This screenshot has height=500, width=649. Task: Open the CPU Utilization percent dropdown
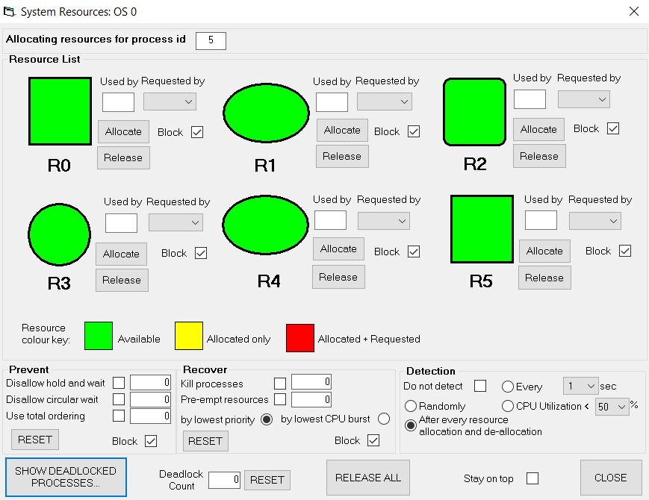pyautogui.click(x=612, y=407)
